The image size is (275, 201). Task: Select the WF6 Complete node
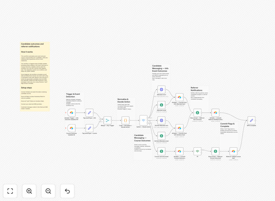point(251,120)
